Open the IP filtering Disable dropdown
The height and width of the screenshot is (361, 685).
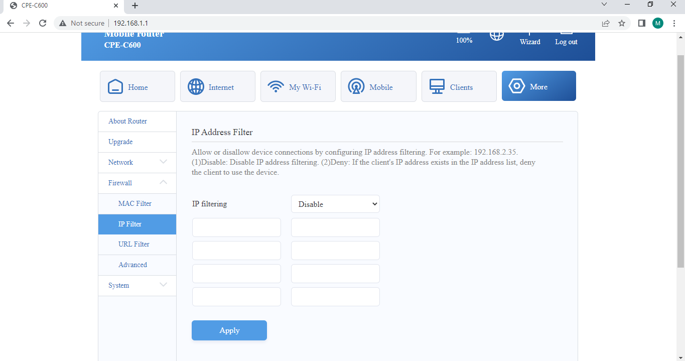click(x=335, y=204)
